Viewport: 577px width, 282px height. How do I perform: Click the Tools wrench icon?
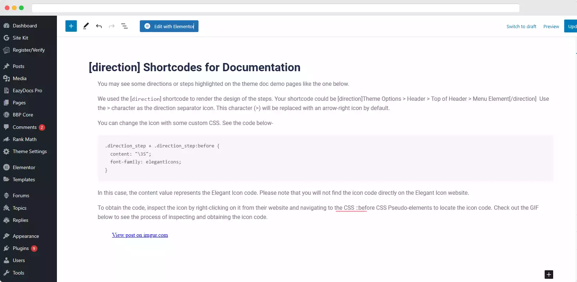[6, 273]
